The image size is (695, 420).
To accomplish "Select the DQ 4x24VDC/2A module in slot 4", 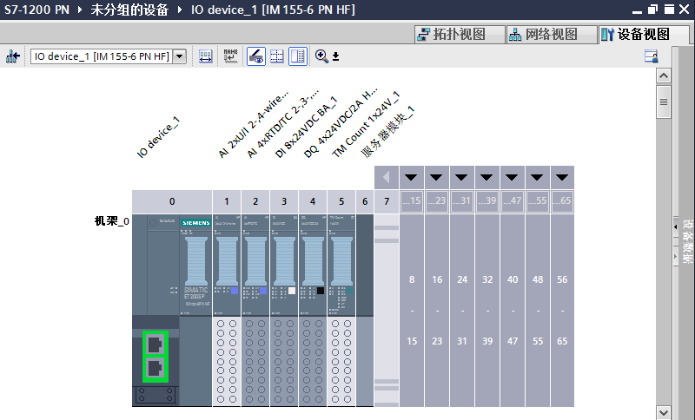I will [313, 310].
